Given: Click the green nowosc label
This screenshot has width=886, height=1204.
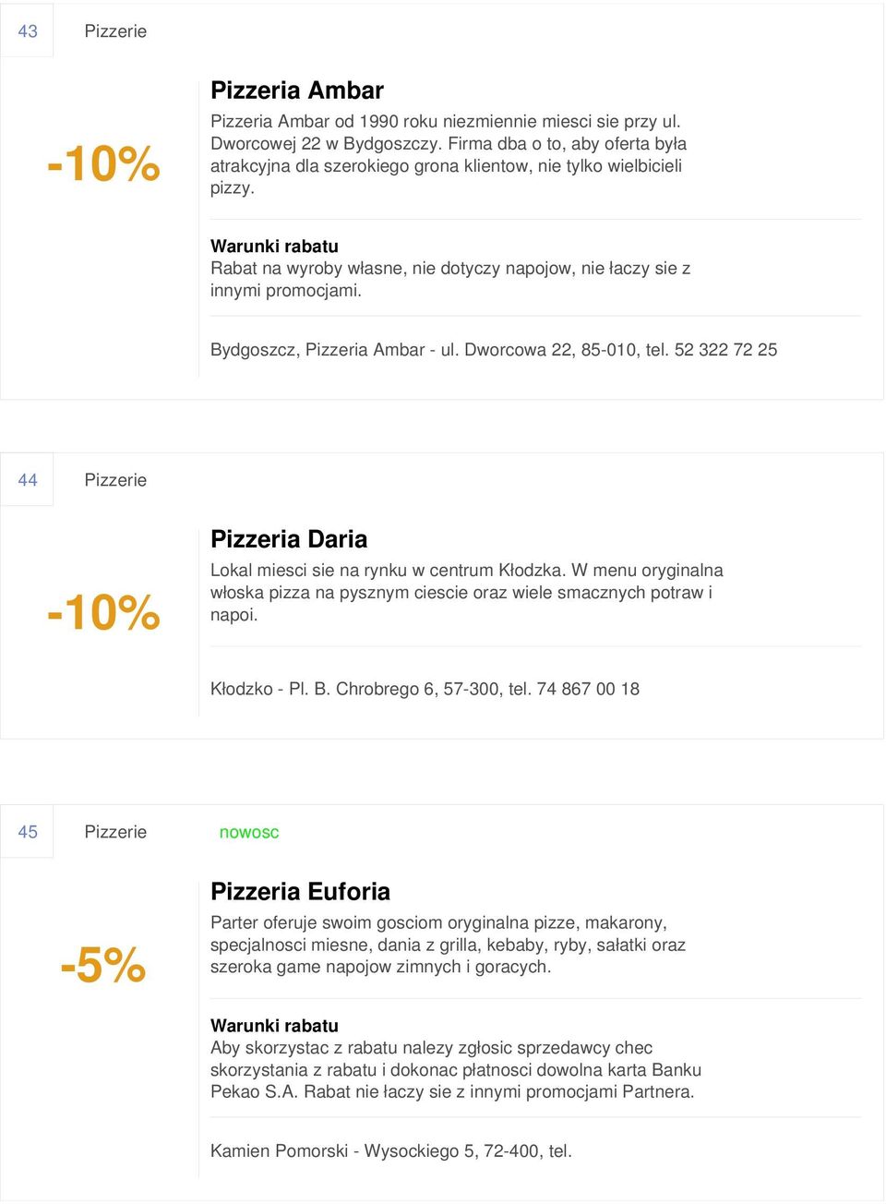Looking at the screenshot, I should coord(249,833).
